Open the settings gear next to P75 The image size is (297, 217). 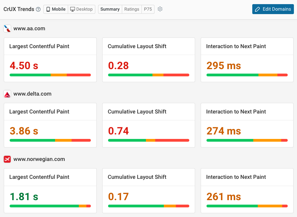(160, 9)
